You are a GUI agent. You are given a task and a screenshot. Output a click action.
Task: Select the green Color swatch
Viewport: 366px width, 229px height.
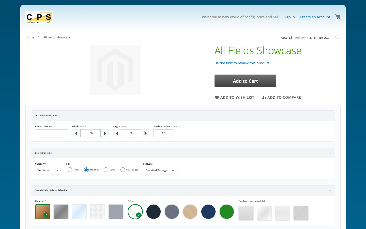(227, 211)
